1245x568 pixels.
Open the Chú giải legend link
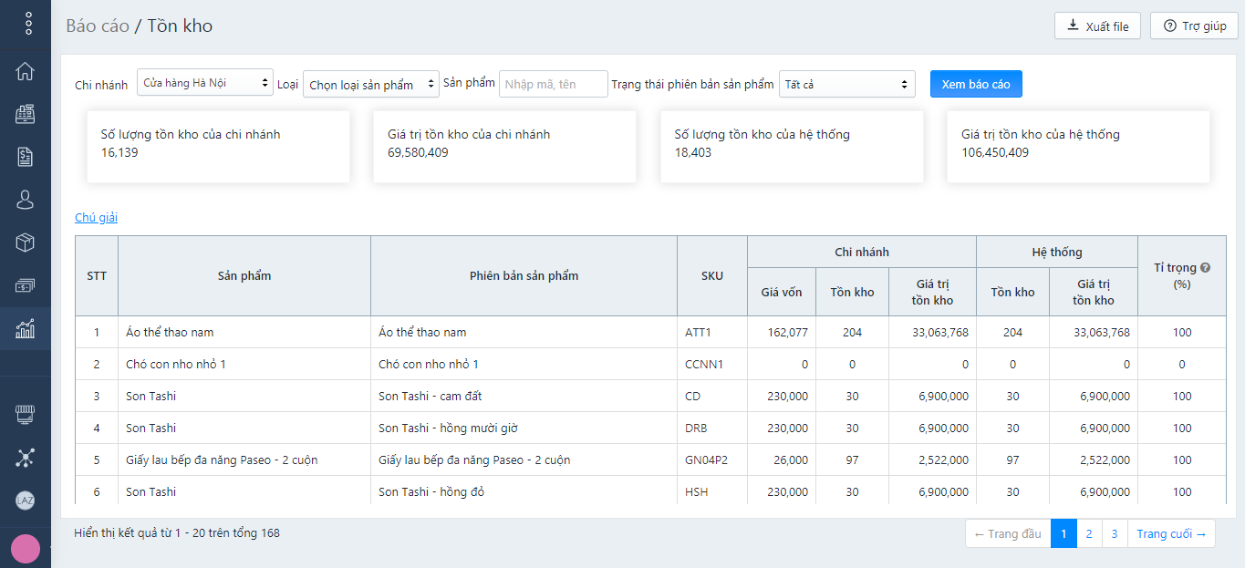[x=96, y=218]
